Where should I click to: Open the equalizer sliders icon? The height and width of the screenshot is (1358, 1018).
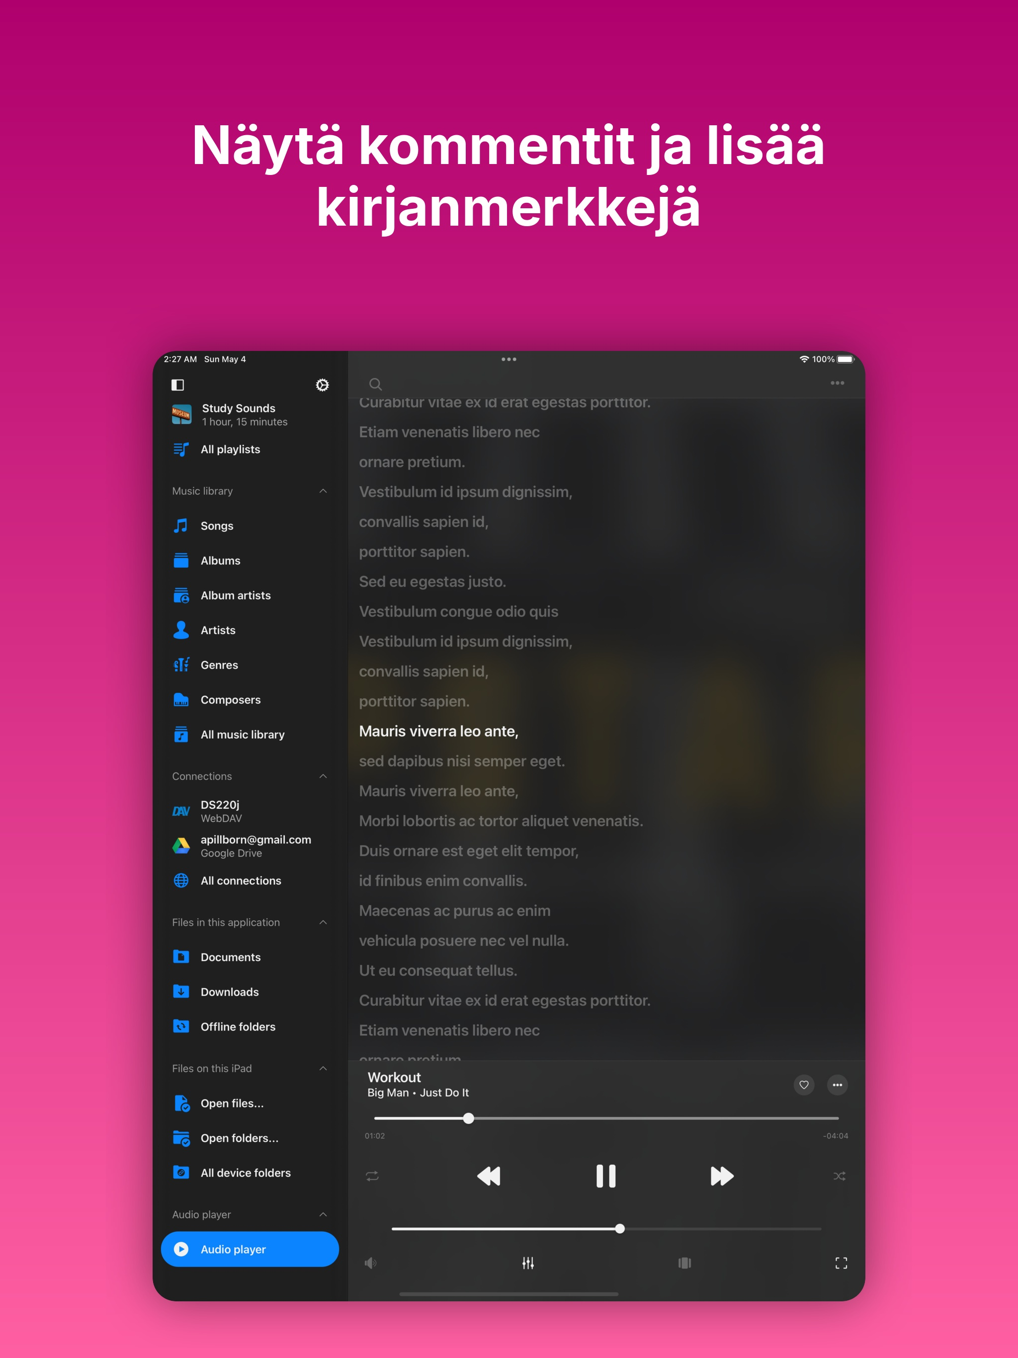(527, 1263)
